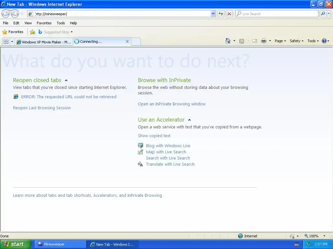
Task: Click the Back navigation arrow
Action: (x=6, y=14)
